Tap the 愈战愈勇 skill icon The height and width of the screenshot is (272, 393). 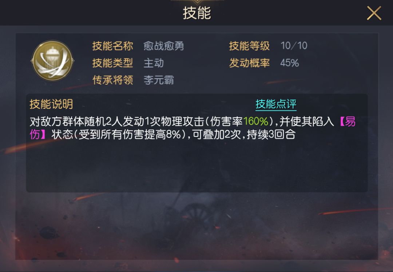point(52,61)
